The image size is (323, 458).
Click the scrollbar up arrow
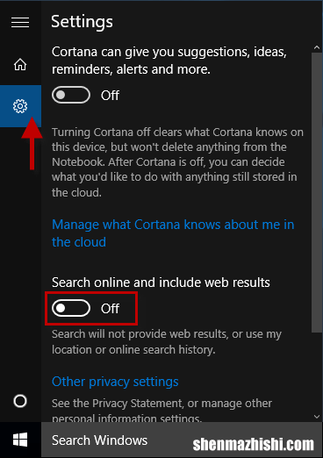(317, 47)
